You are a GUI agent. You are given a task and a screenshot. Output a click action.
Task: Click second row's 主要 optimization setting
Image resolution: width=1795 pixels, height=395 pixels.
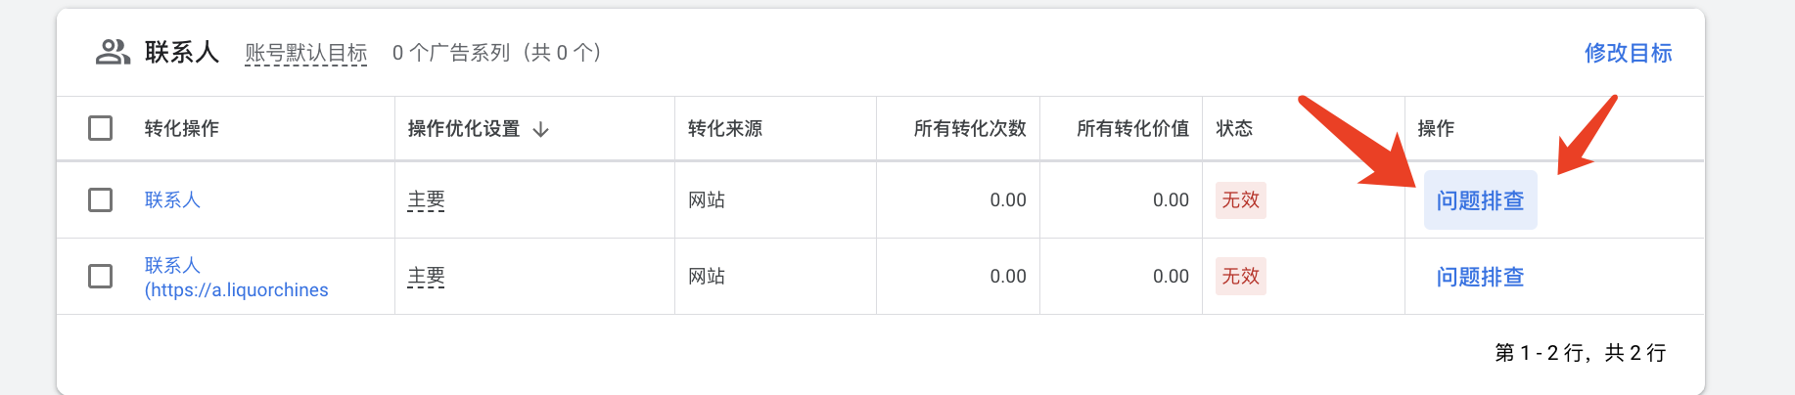426,277
